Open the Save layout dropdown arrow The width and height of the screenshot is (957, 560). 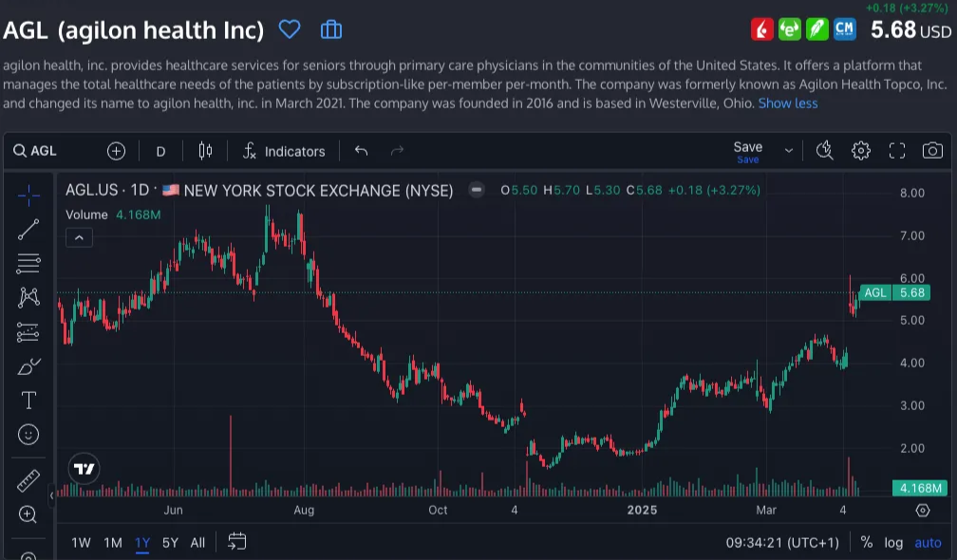[788, 151]
